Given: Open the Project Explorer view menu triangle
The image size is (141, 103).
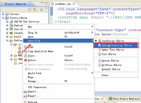Looking at the screenshot, I should [x=46, y=8].
